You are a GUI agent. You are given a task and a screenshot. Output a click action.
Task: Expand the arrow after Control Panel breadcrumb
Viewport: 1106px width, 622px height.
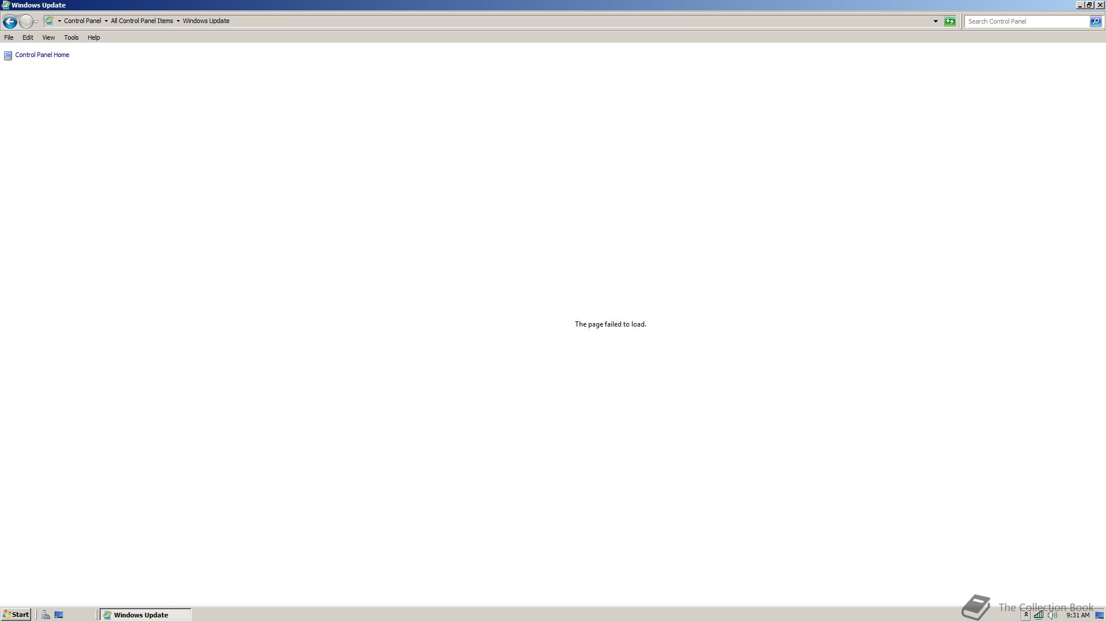click(x=106, y=21)
